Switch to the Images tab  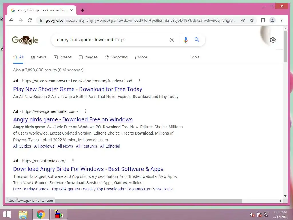pos(88,57)
